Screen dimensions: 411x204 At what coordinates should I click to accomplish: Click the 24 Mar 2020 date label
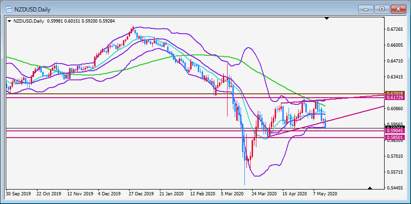(265, 194)
